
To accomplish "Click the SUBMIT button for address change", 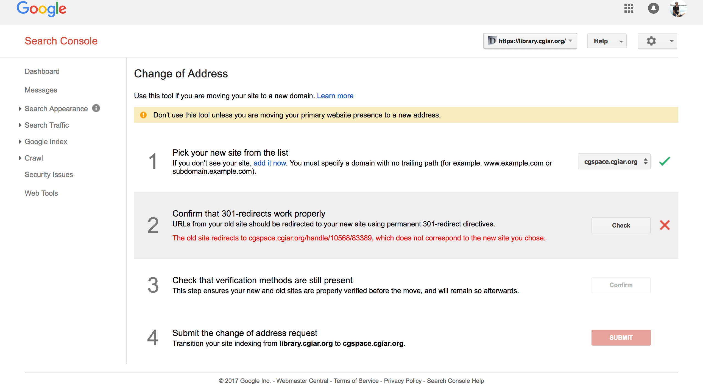I will tap(621, 337).
